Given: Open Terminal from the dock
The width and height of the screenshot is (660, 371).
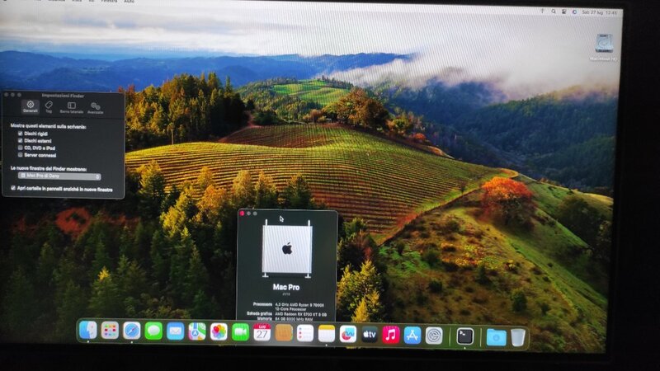Looking at the screenshot, I should [x=465, y=336].
